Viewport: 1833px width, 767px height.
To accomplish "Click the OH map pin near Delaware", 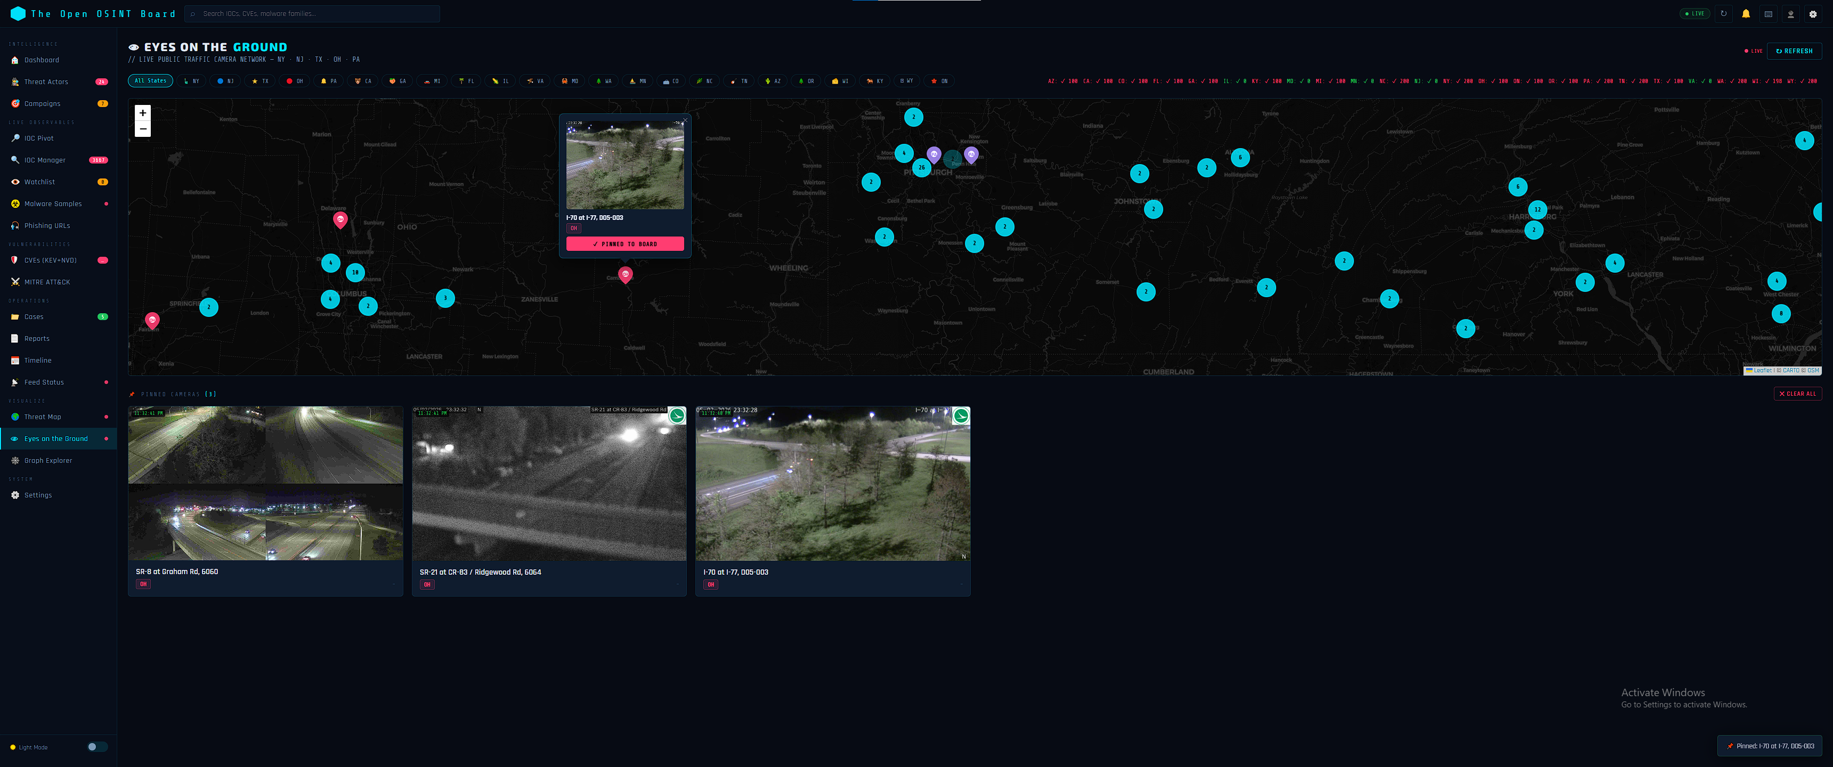I will 340,220.
